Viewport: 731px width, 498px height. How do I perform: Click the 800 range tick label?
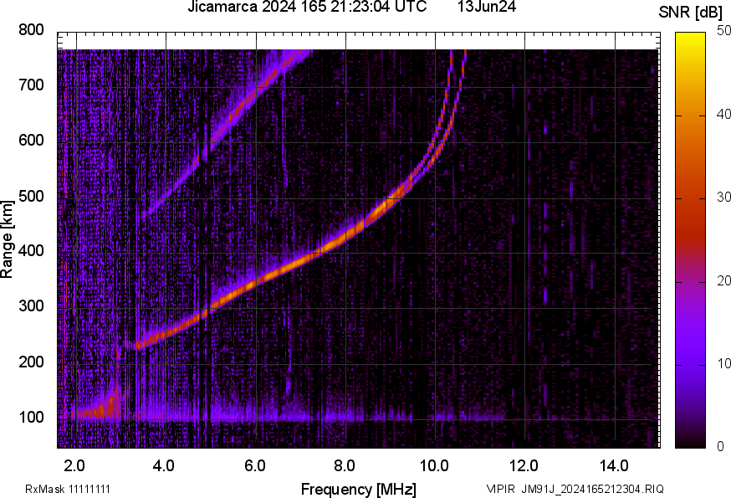pyautogui.click(x=31, y=30)
